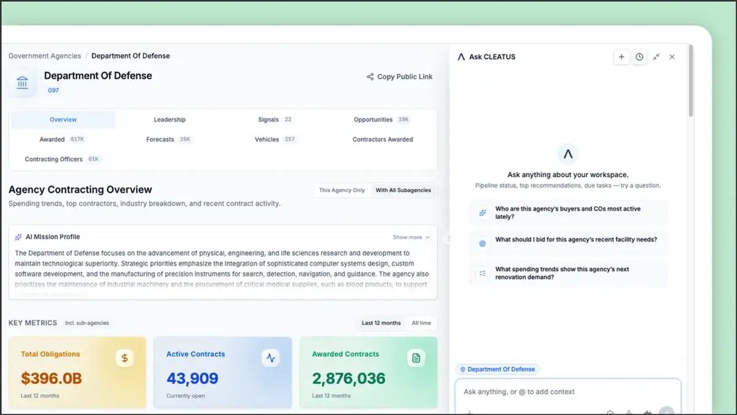Click Copy Public Link

(400, 77)
